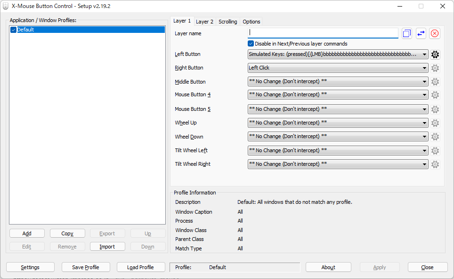Click Save Profile
The width and height of the screenshot is (454, 279).
[x=86, y=267]
